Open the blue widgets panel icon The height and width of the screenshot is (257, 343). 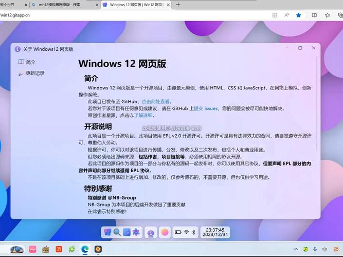(127, 232)
